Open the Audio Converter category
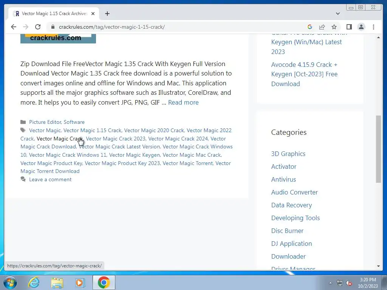The image size is (387, 290). click(294, 192)
